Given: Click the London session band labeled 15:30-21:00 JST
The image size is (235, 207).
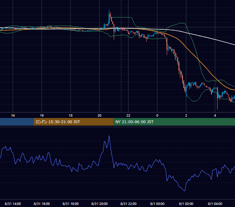Looking at the screenshot, I should coord(73,122).
